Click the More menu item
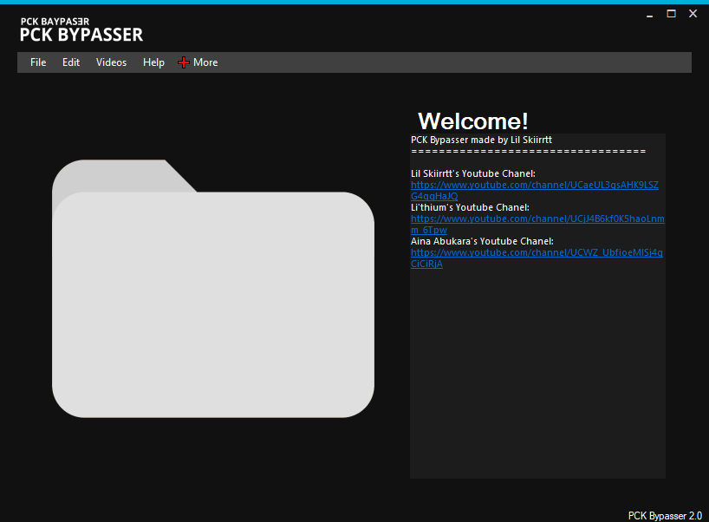Viewport: 709px width, 522px height. click(205, 62)
